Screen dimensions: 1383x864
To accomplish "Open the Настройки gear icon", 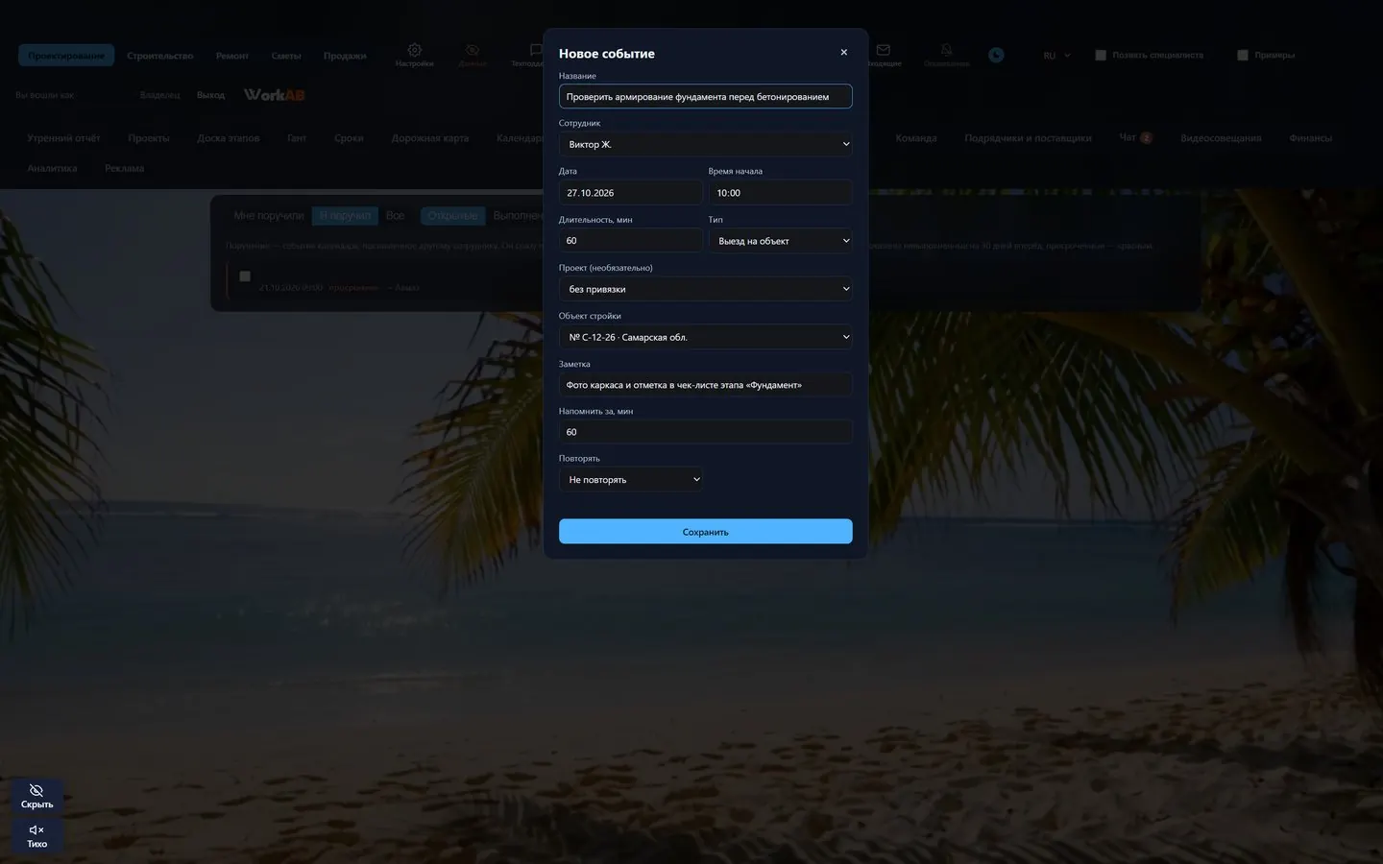I will [x=414, y=50].
